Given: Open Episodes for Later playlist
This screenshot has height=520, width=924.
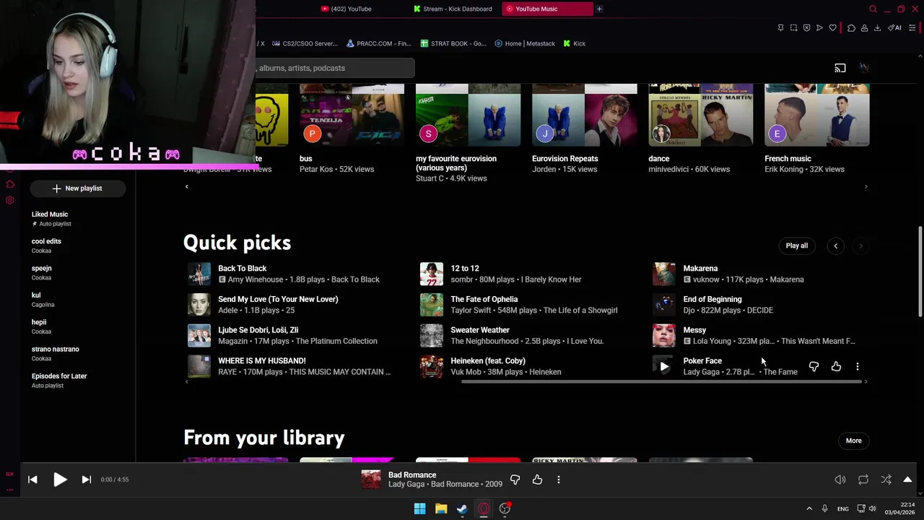Looking at the screenshot, I should [77, 381].
